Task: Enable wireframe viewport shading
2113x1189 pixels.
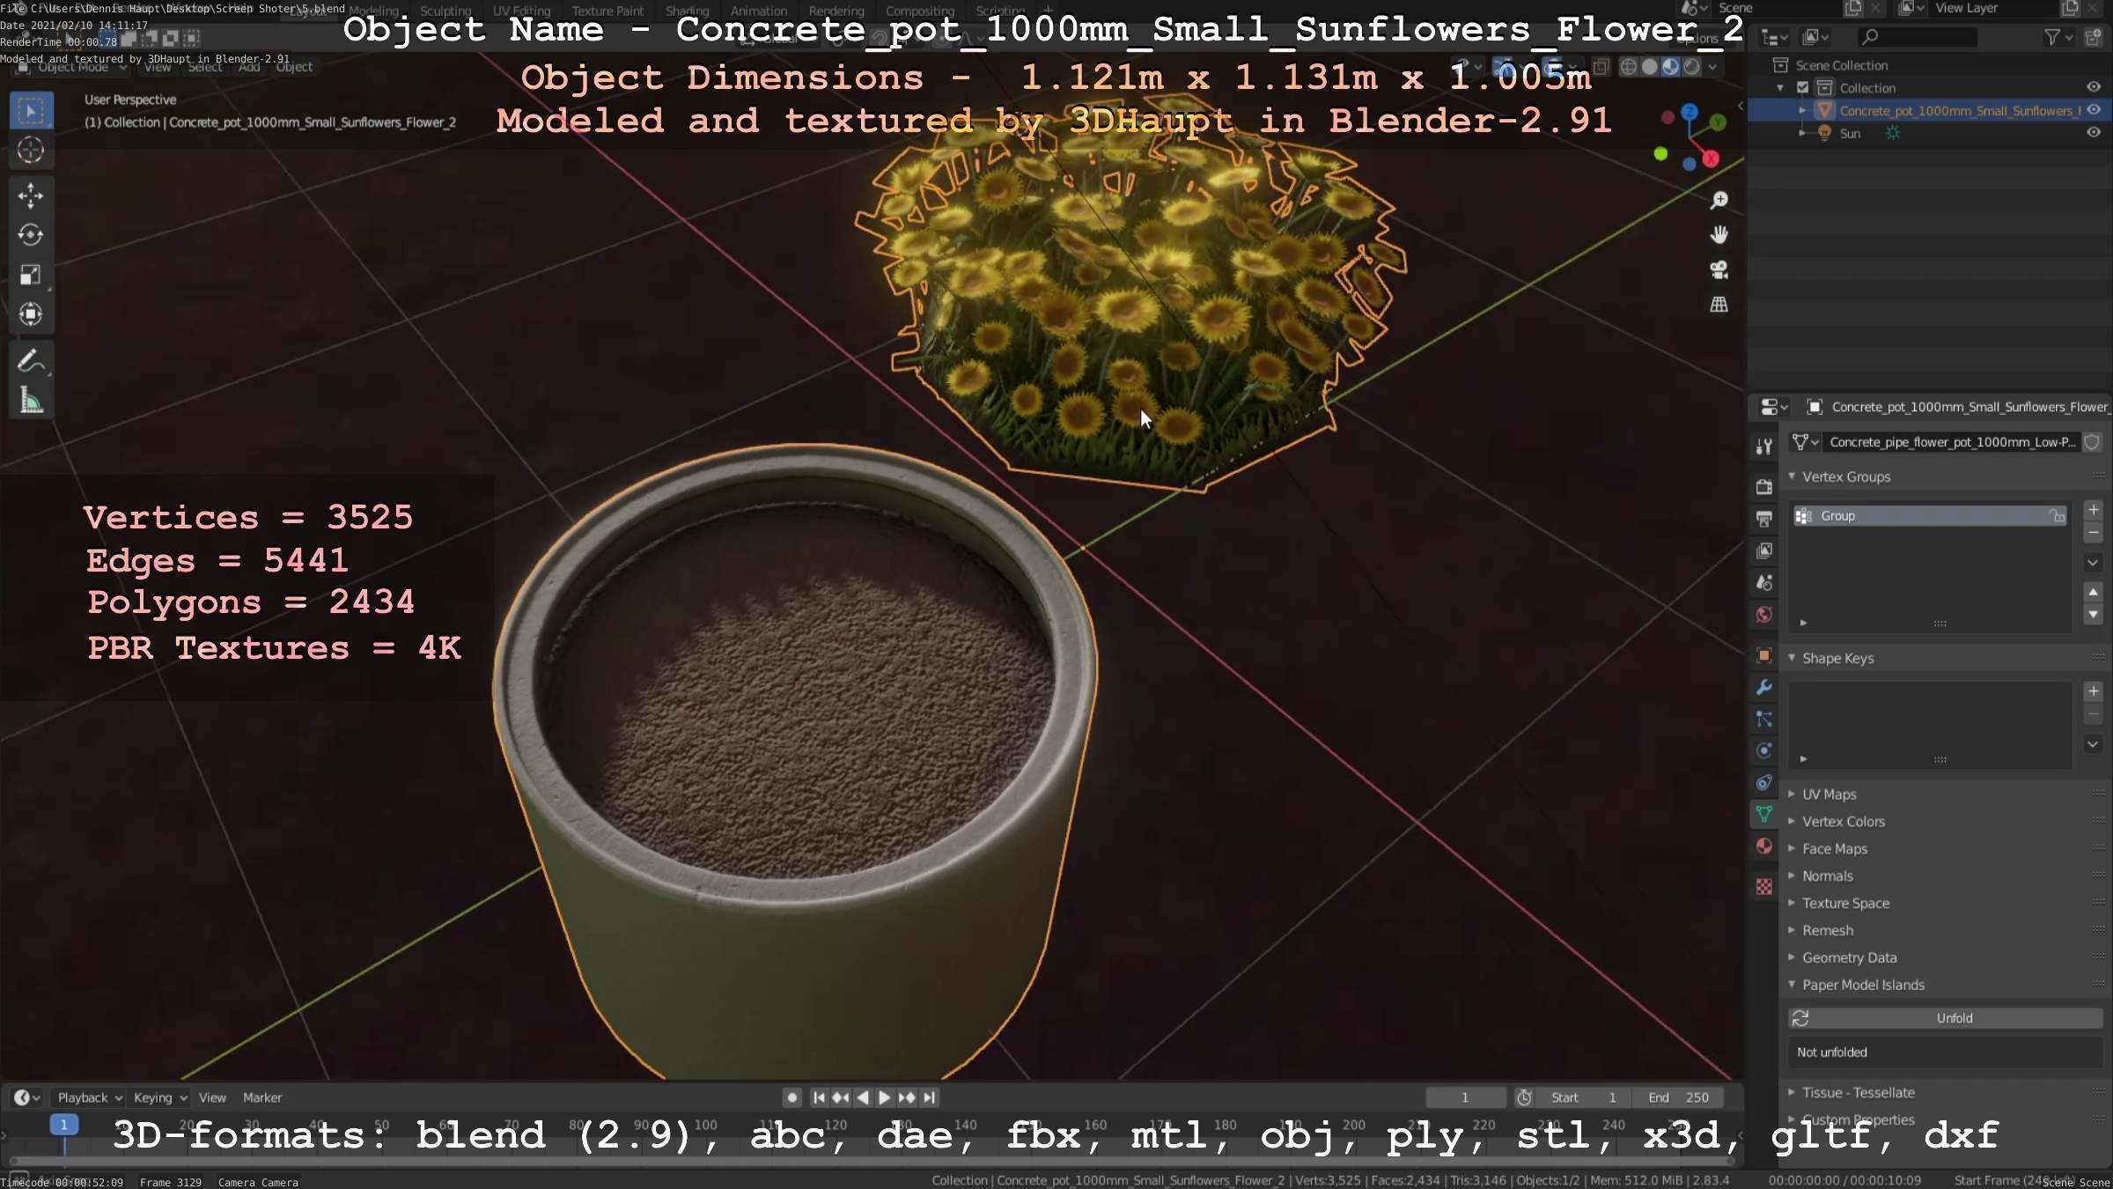Action: click(1629, 67)
